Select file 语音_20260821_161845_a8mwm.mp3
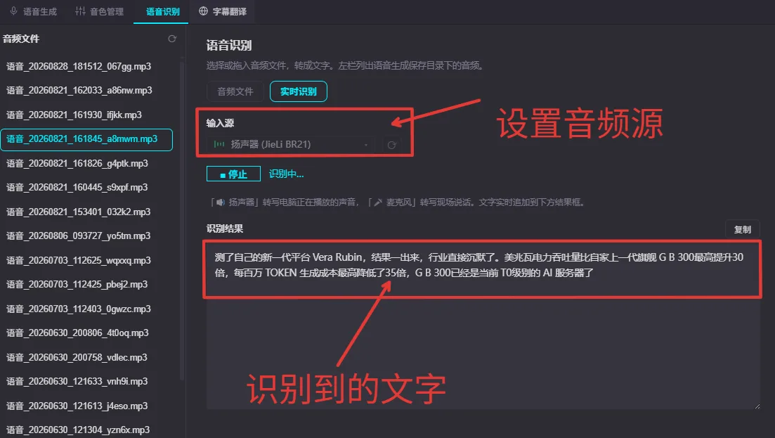 pos(87,139)
